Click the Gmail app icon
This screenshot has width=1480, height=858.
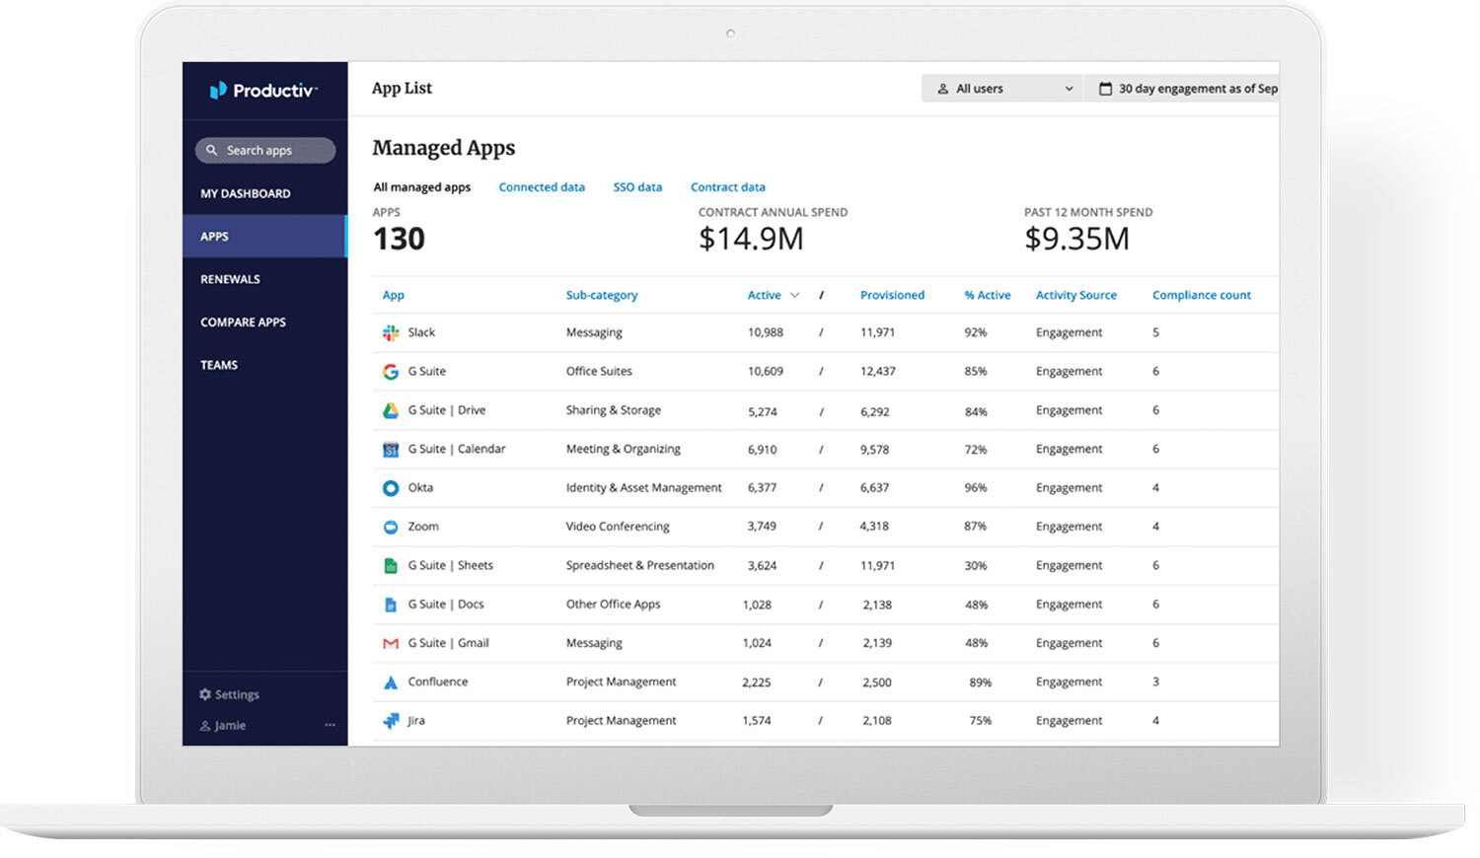(391, 643)
